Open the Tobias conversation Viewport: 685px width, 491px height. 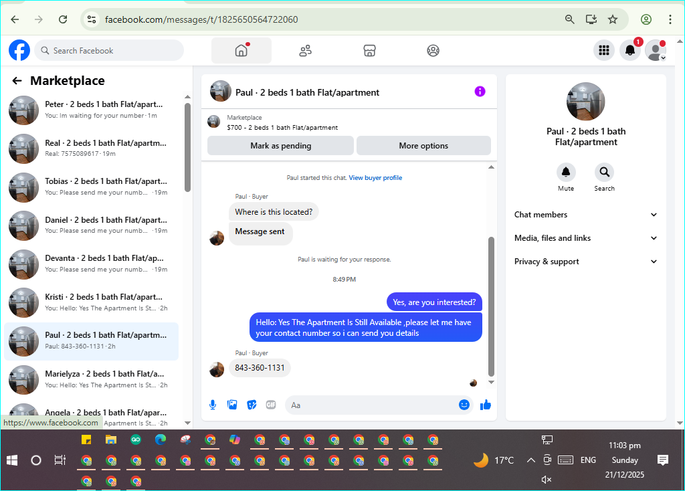pos(91,187)
